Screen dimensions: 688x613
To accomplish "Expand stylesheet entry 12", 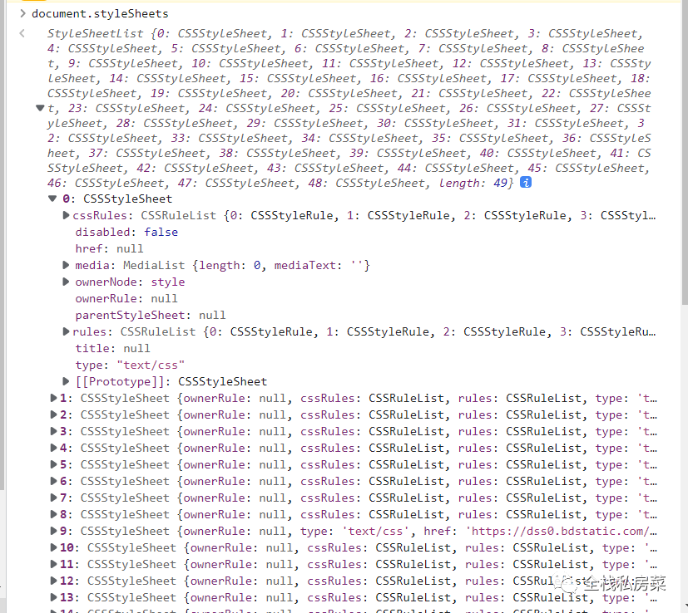I will tap(53, 581).
